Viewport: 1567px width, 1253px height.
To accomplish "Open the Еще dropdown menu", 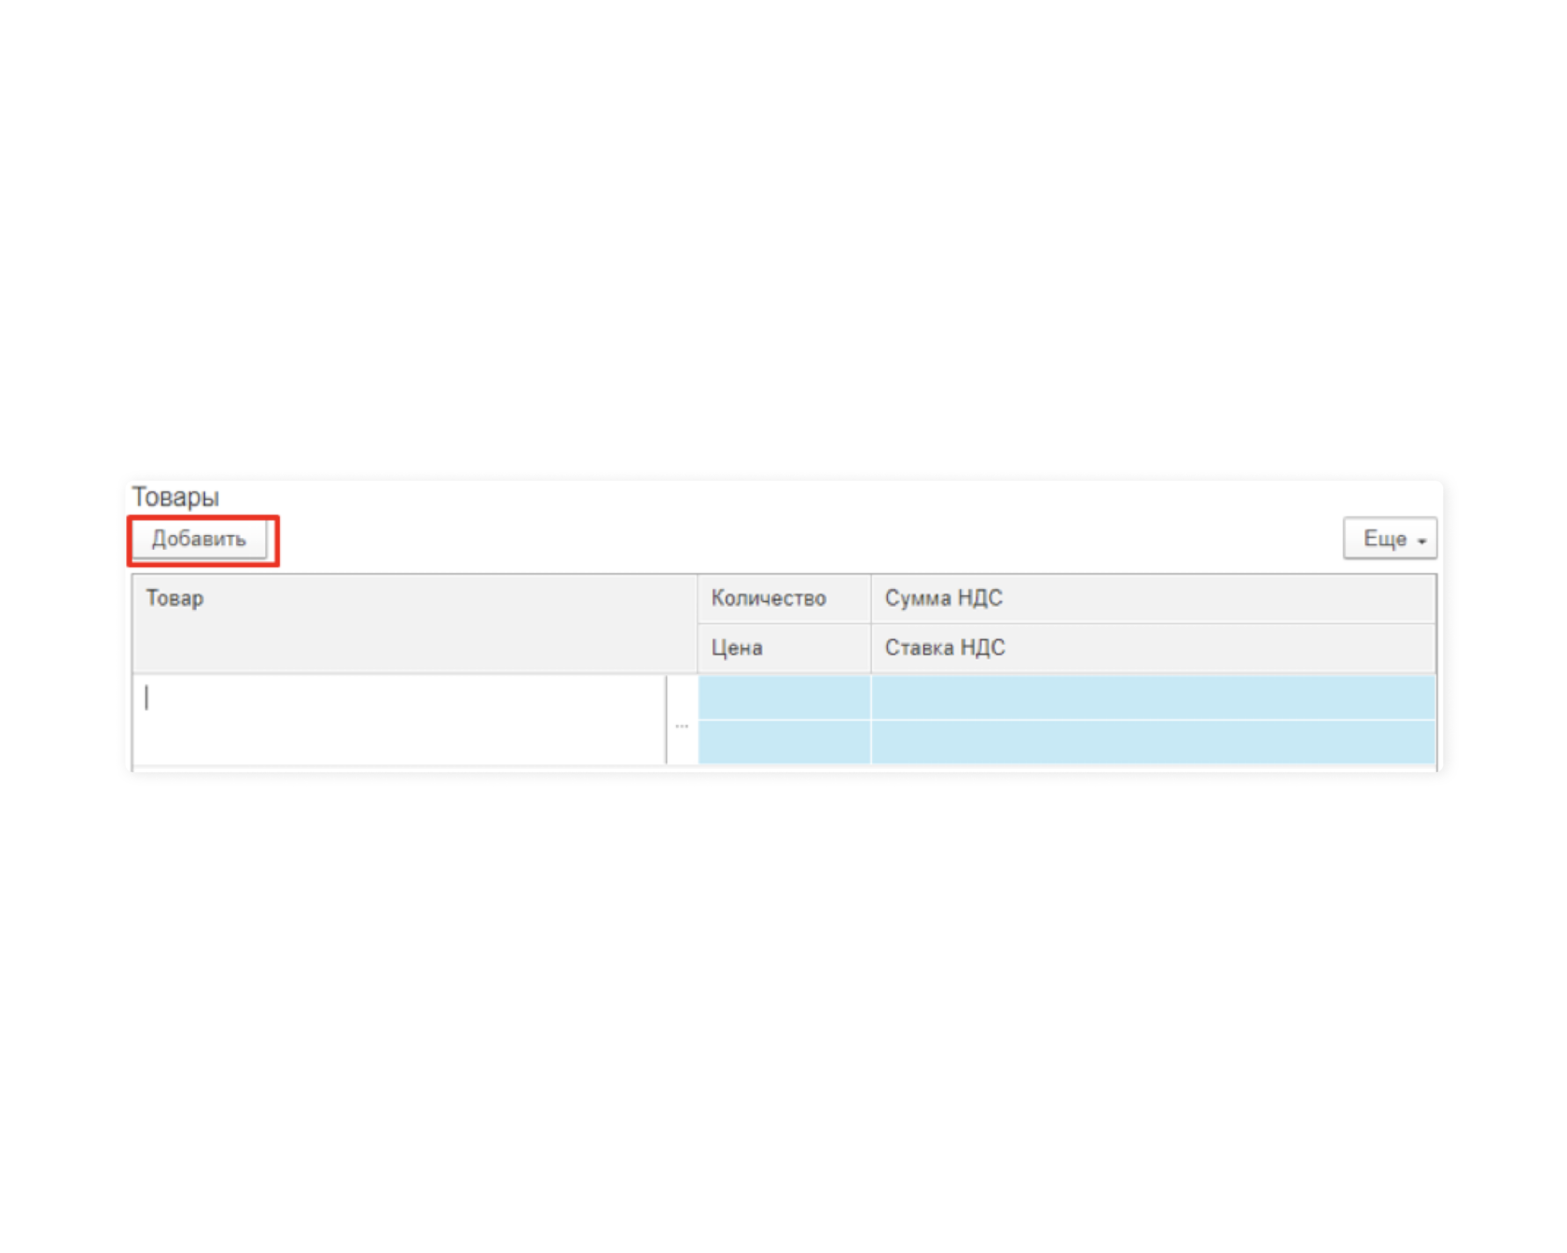I will [1390, 539].
